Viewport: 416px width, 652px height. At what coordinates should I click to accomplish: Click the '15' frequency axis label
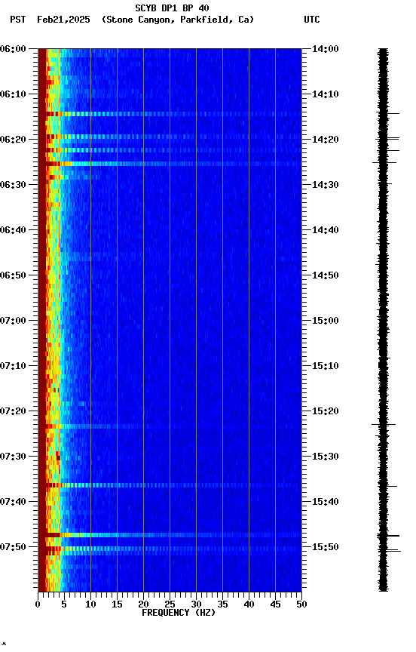(117, 604)
